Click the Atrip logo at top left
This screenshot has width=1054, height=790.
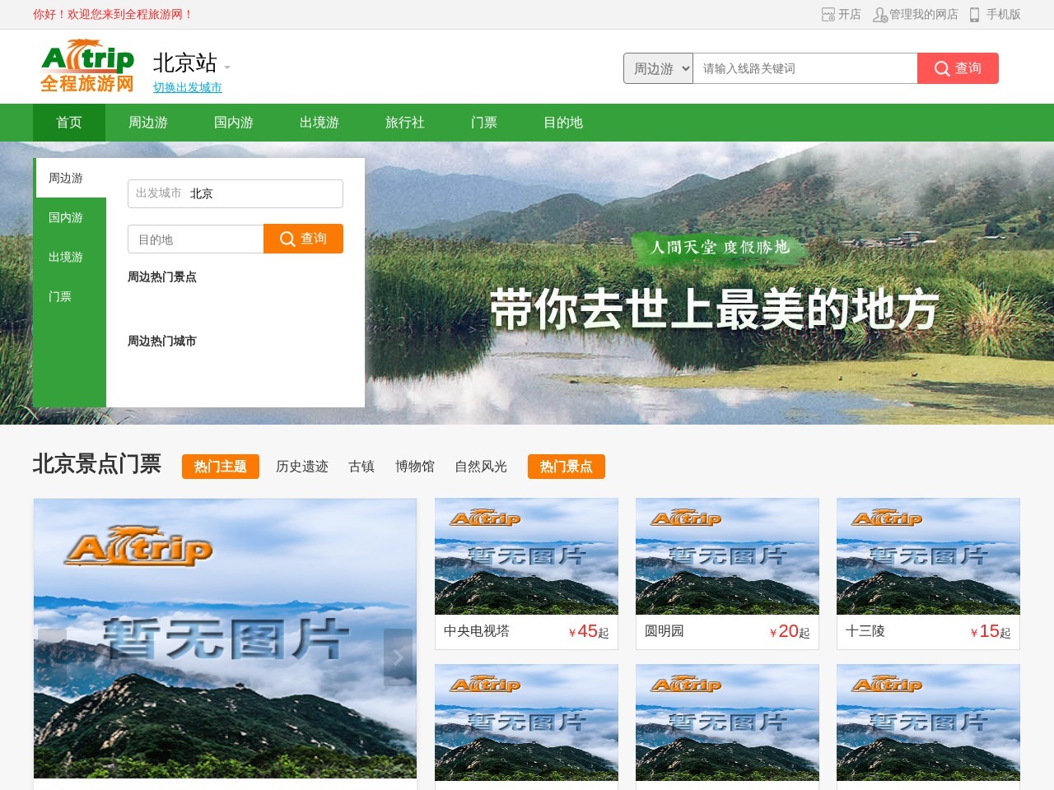pyautogui.click(x=86, y=66)
